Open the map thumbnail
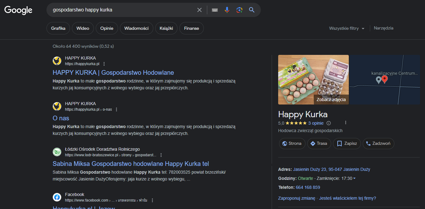425x209 pixels. [385, 80]
